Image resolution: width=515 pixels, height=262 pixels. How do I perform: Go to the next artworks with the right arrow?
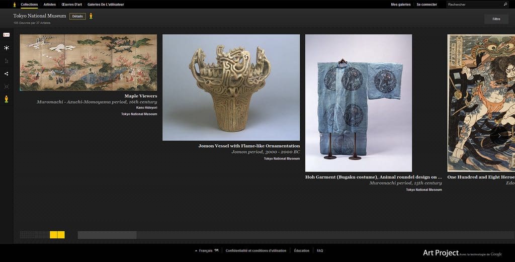click(499, 135)
